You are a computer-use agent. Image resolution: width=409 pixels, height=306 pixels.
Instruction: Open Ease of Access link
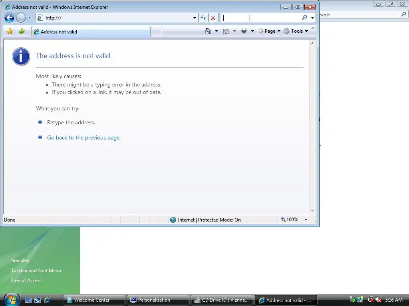pyautogui.click(x=26, y=280)
